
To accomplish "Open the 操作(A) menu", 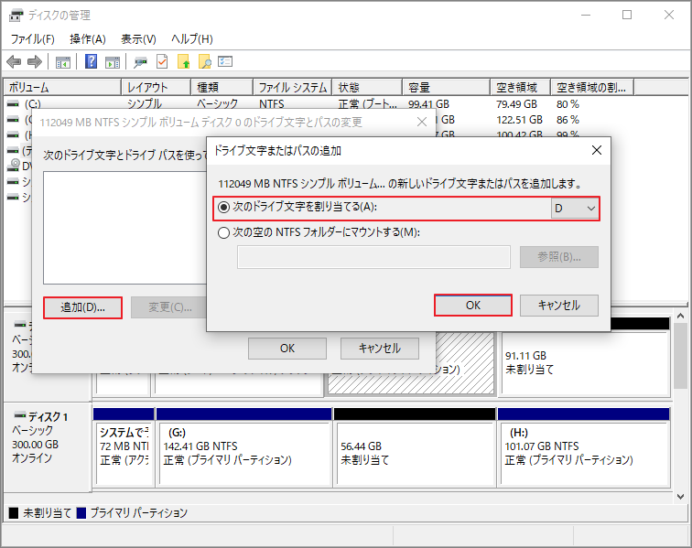I will [x=87, y=39].
